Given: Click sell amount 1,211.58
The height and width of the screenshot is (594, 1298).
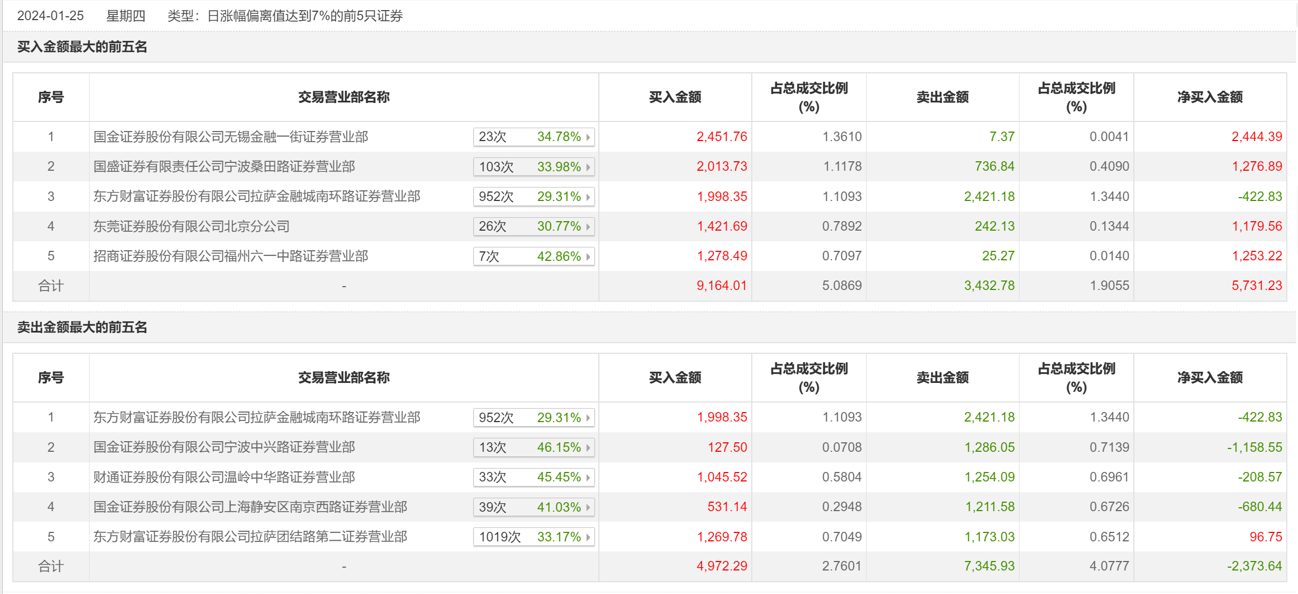Looking at the screenshot, I should 989,507.
